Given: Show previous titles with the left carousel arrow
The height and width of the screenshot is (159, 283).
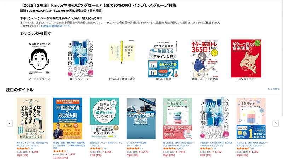Looking at the screenshot, I should (x=10, y=123).
